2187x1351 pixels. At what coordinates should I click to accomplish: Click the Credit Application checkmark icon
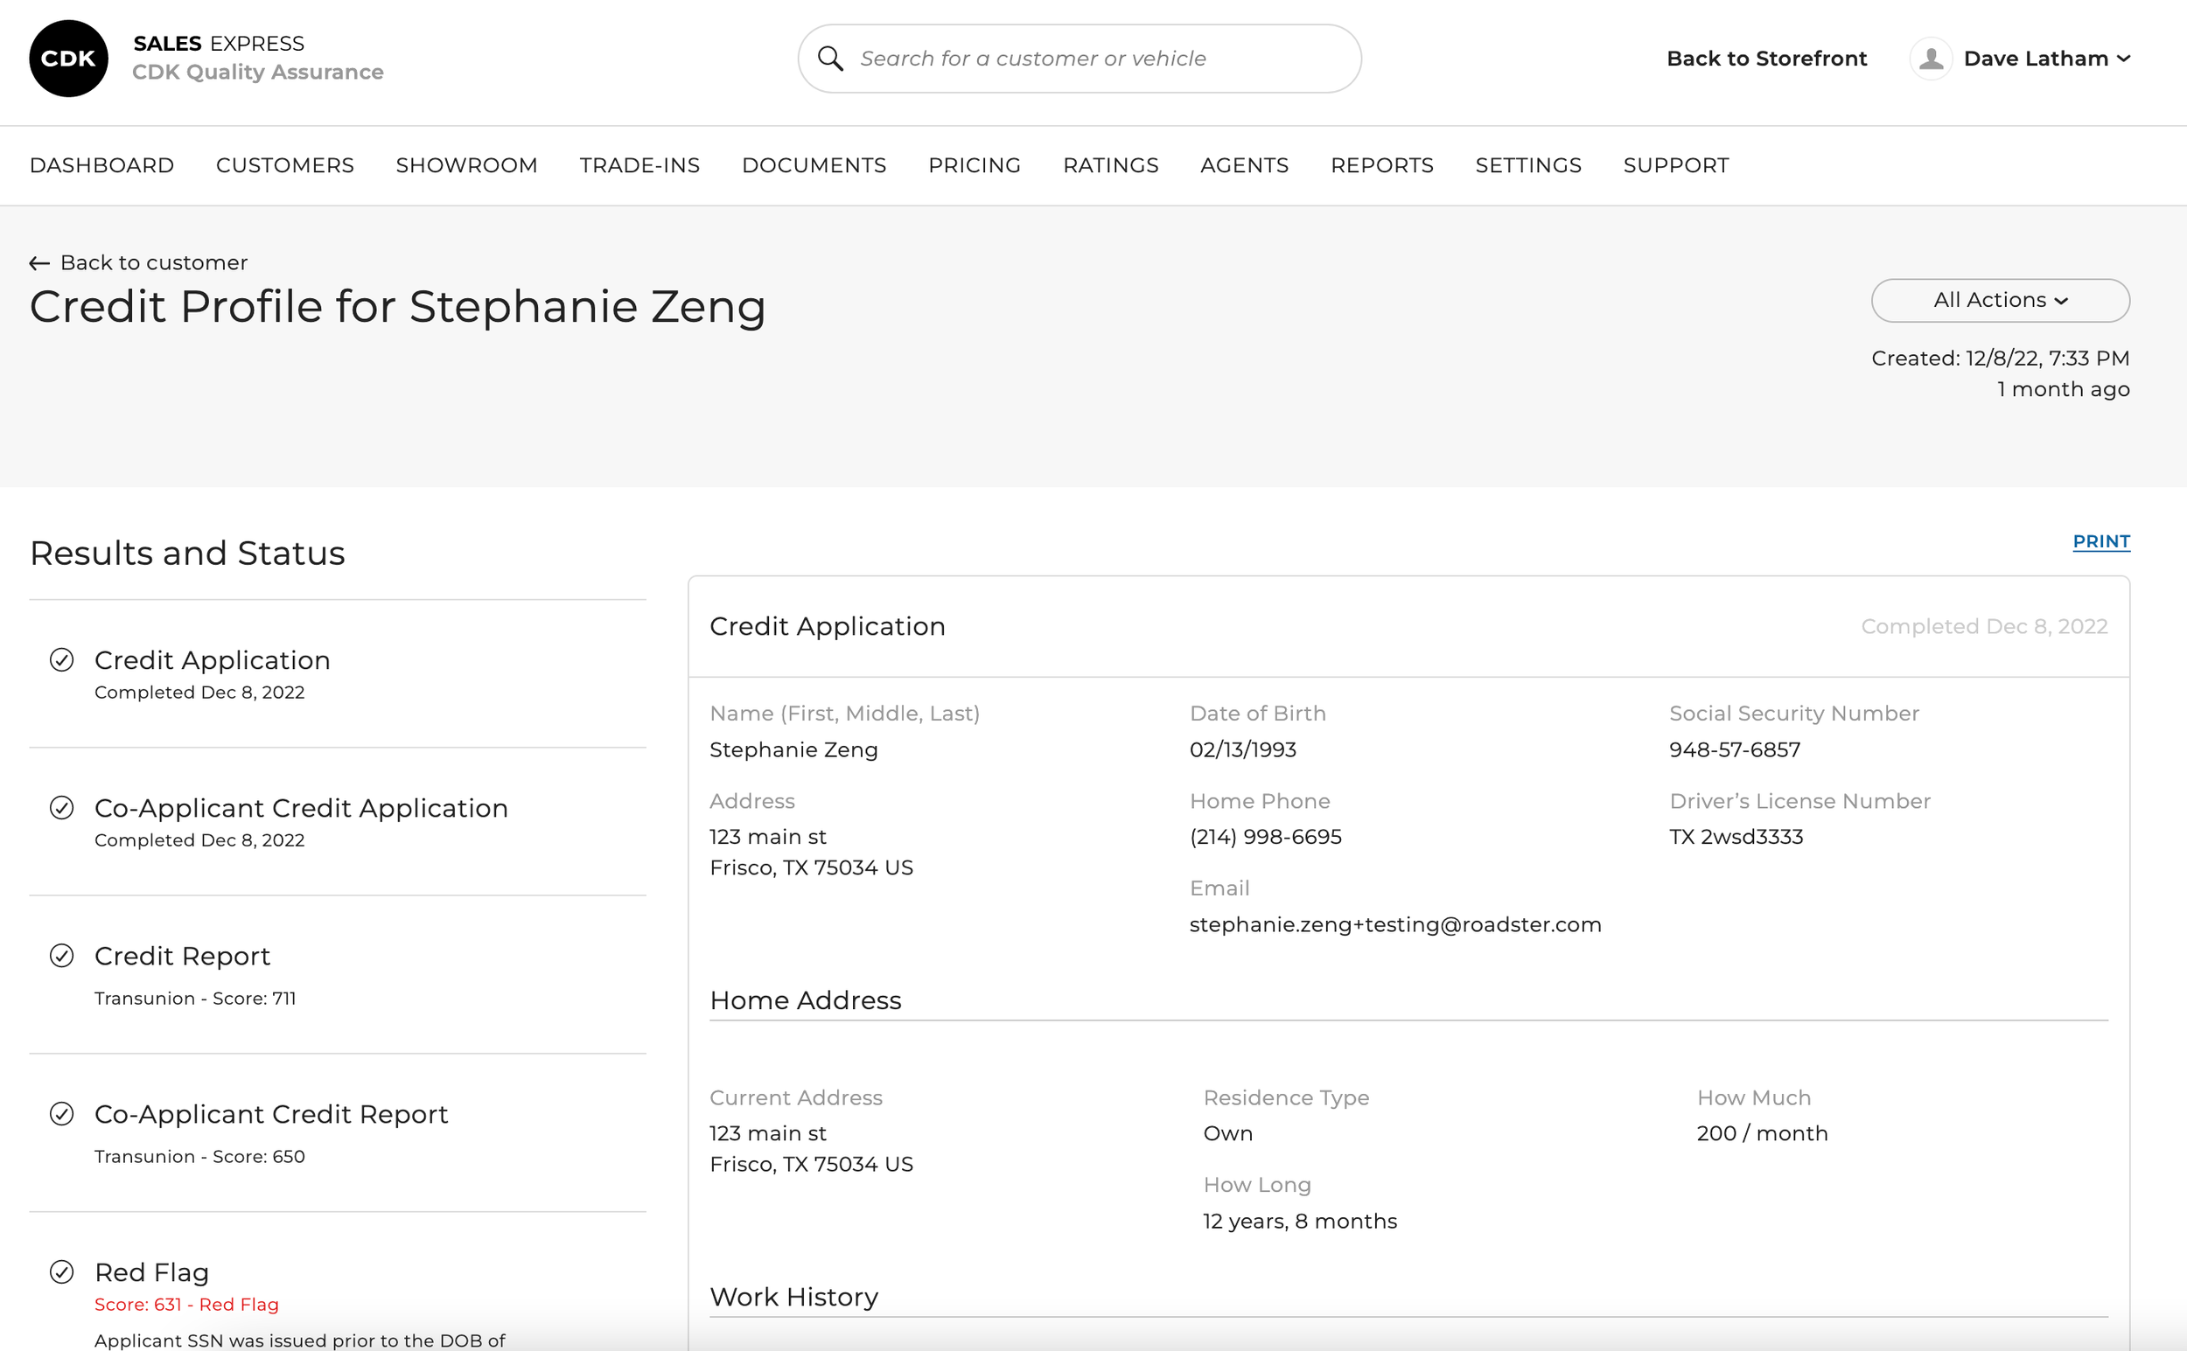click(x=61, y=659)
